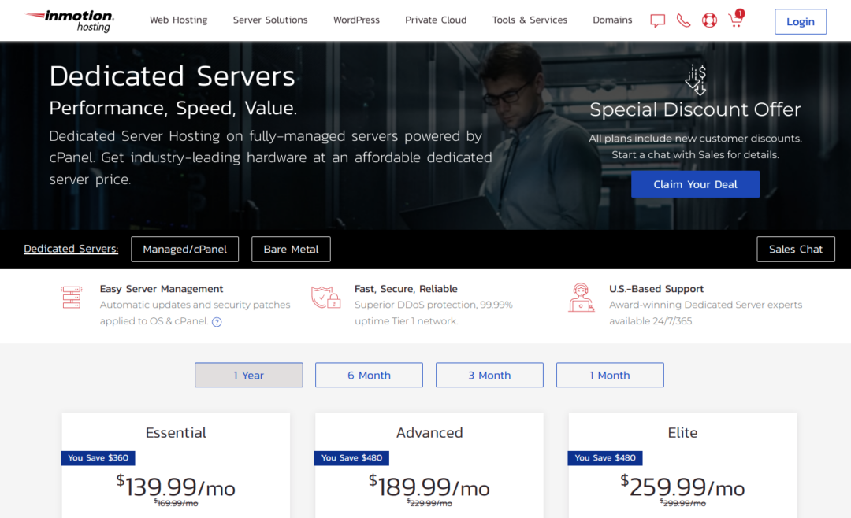Open the Sales Chat button
The image size is (851, 518).
coord(796,249)
